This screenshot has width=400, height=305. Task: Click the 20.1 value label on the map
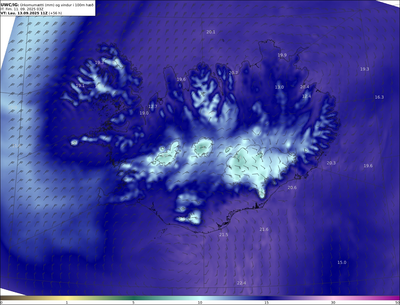coord(211,32)
